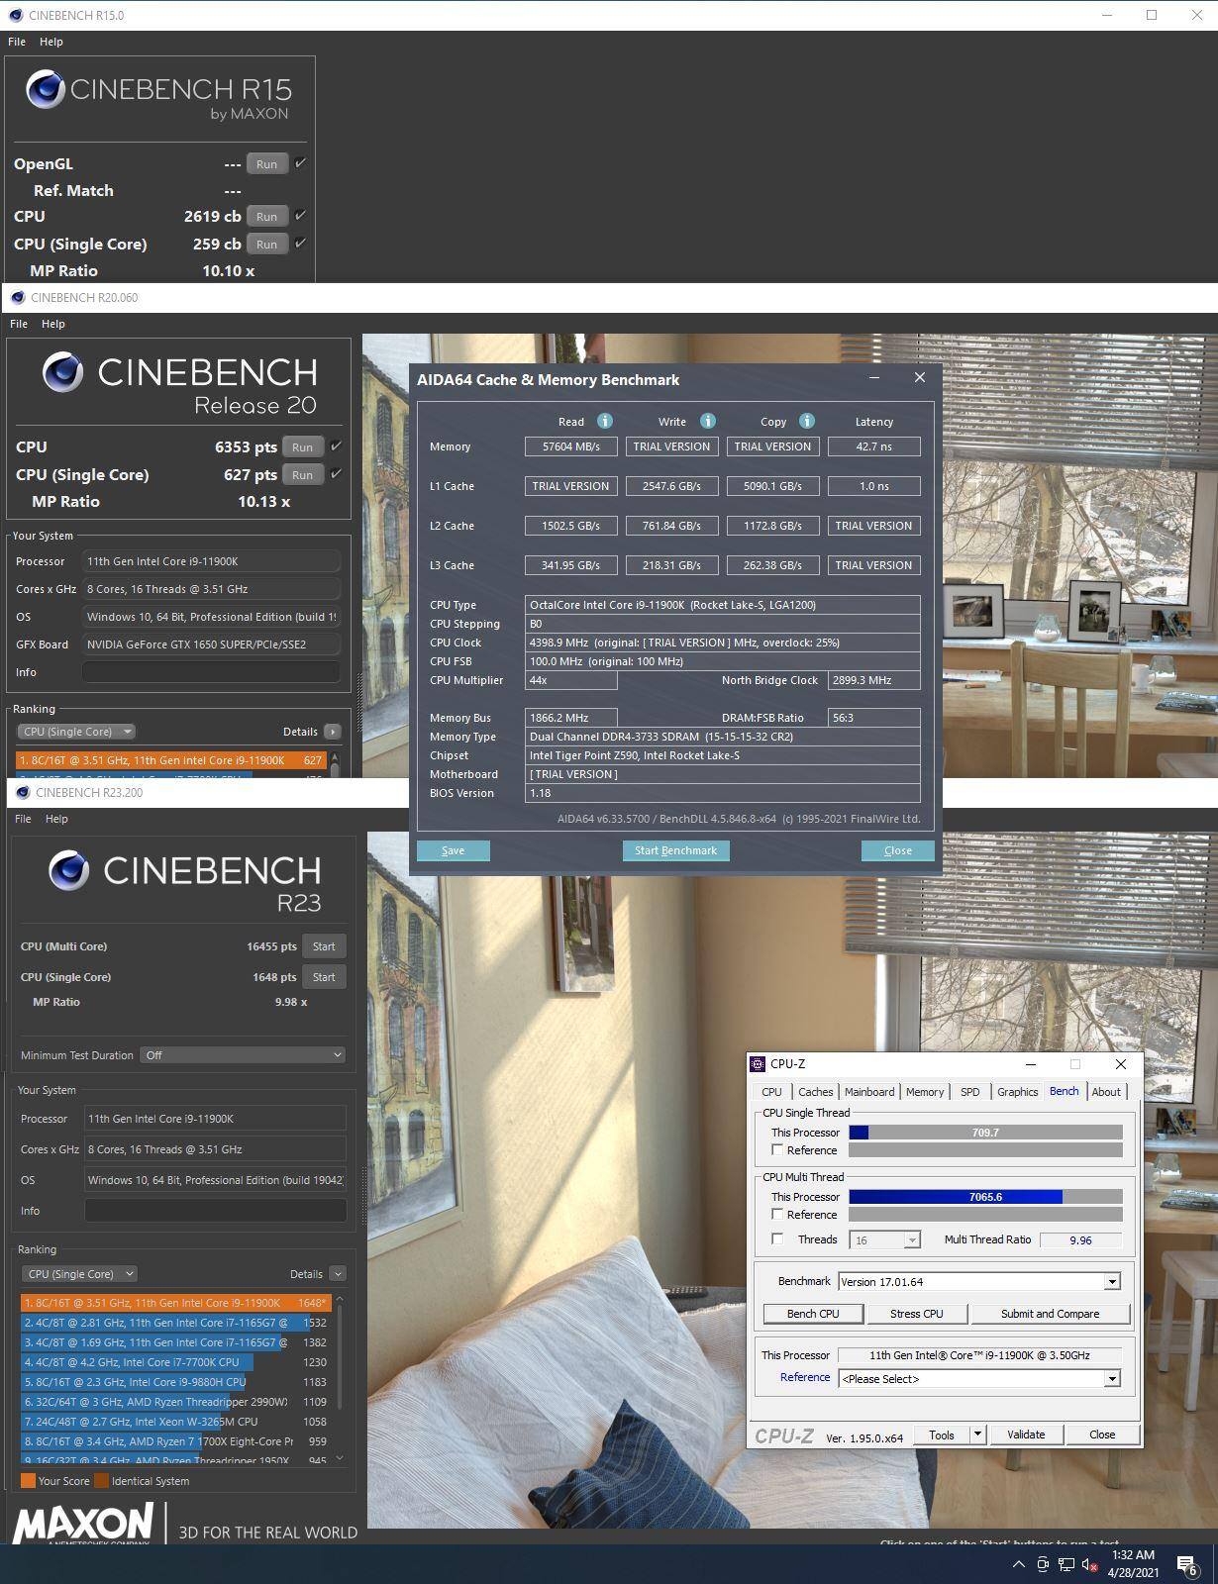Click the Write info icon in AIDA64
The height and width of the screenshot is (1584, 1218).
(707, 421)
